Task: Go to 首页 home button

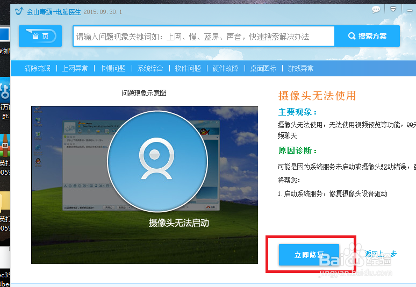Action: (x=40, y=36)
